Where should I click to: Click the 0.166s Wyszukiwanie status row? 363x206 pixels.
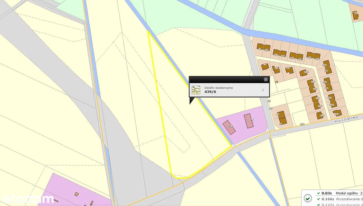click(x=340, y=199)
